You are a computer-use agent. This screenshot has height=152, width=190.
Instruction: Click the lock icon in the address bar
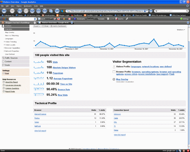[145, 11]
